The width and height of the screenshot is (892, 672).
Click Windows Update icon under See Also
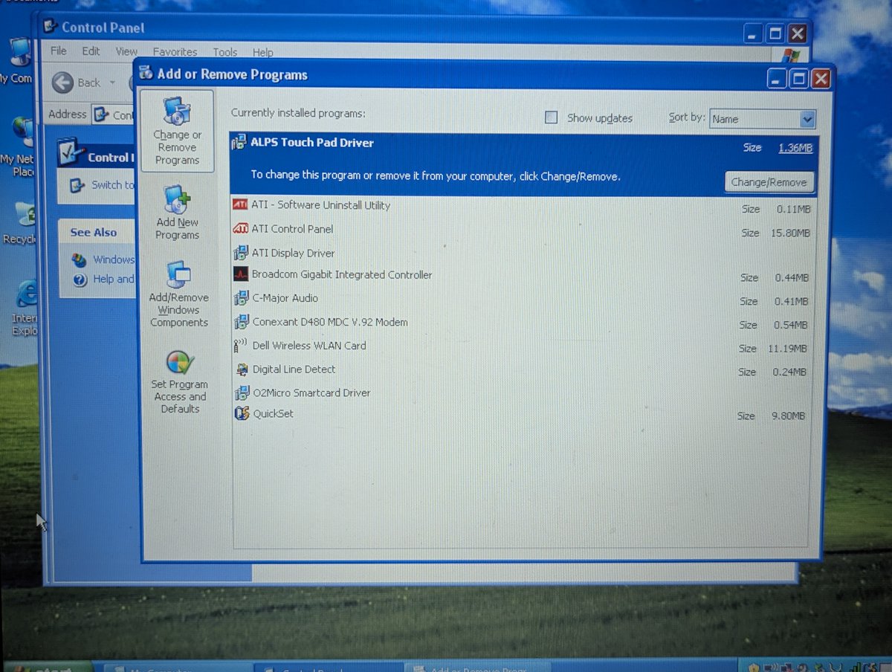point(80,259)
